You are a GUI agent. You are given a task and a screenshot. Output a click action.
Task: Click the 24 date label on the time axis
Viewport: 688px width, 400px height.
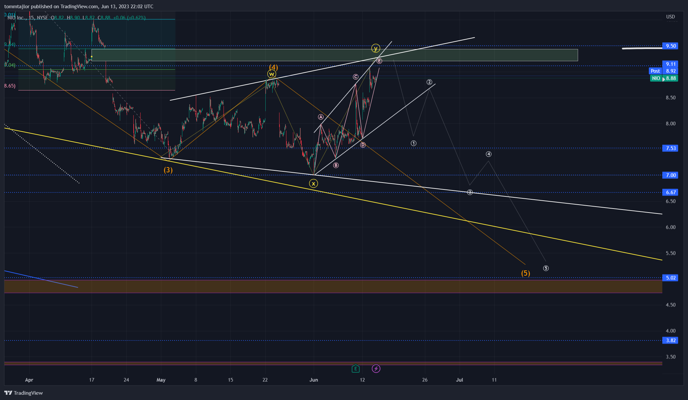126,380
